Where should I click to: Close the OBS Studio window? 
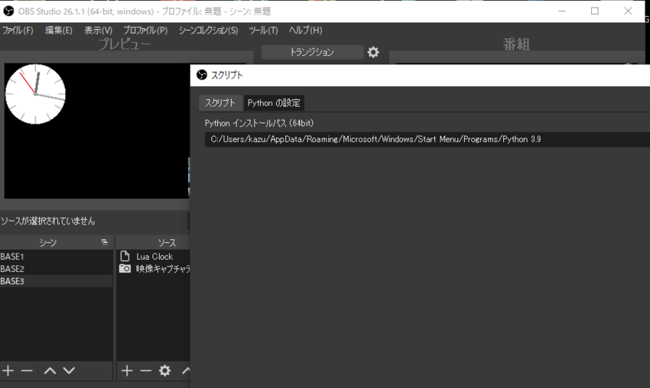[x=628, y=11]
